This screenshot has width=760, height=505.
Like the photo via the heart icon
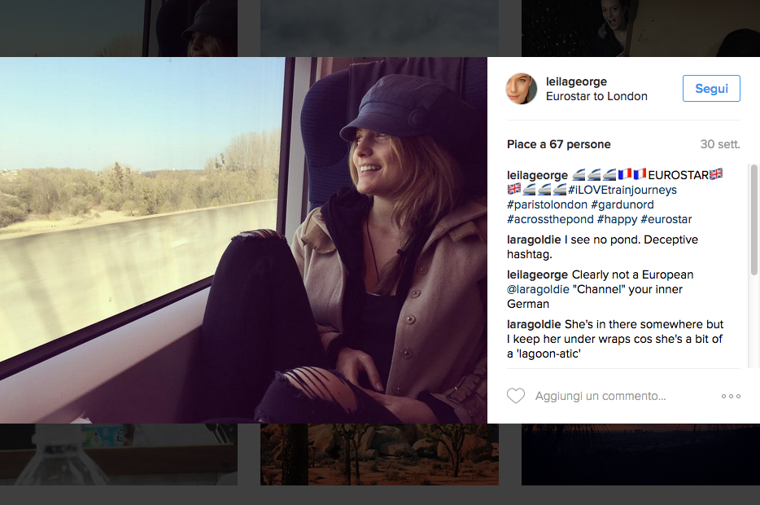tap(515, 395)
